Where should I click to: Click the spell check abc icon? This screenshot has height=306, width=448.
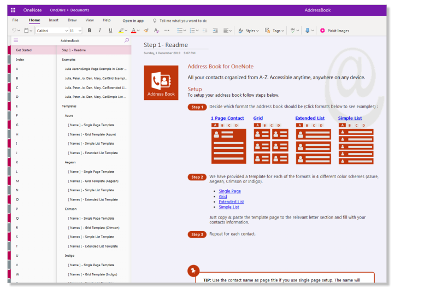(x=293, y=30)
